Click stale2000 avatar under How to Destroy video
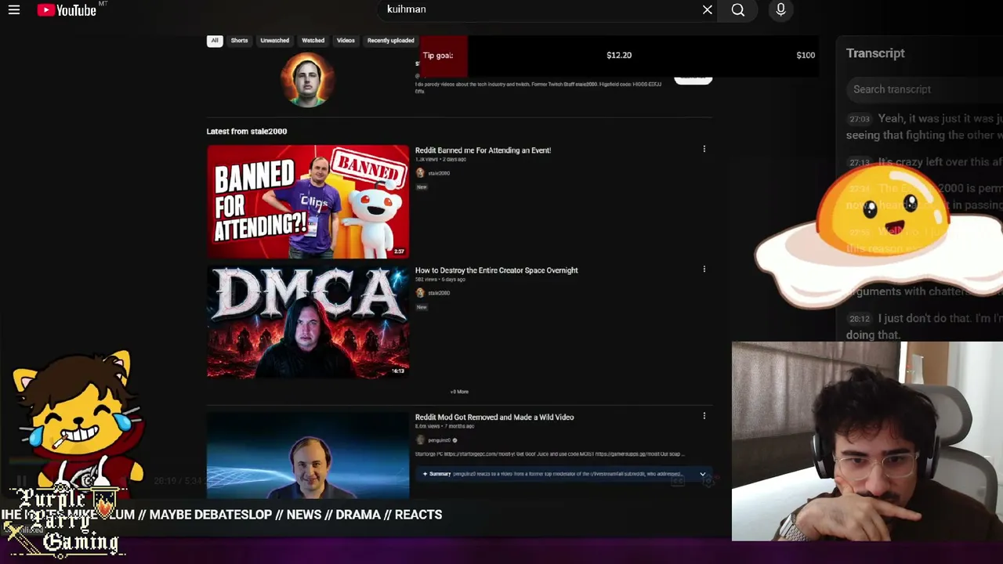Screen dimensions: 1003x564 [x=420, y=293]
